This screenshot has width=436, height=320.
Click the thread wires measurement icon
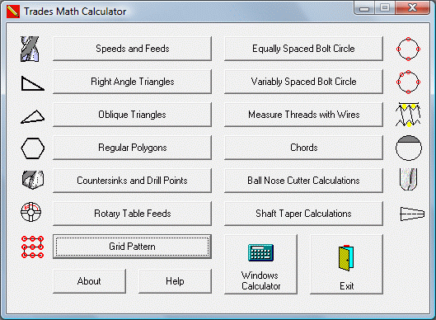pyautogui.click(x=408, y=115)
